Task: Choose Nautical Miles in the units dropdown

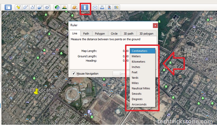Action: coord(141,88)
